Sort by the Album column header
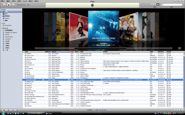Viewport: 185px width, 115px height. click(91, 52)
